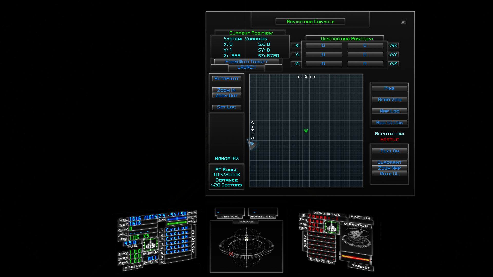Viewport: 493px width, 277px height.
Task: Click the Zoom Map button
Action: [x=390, y=168]
